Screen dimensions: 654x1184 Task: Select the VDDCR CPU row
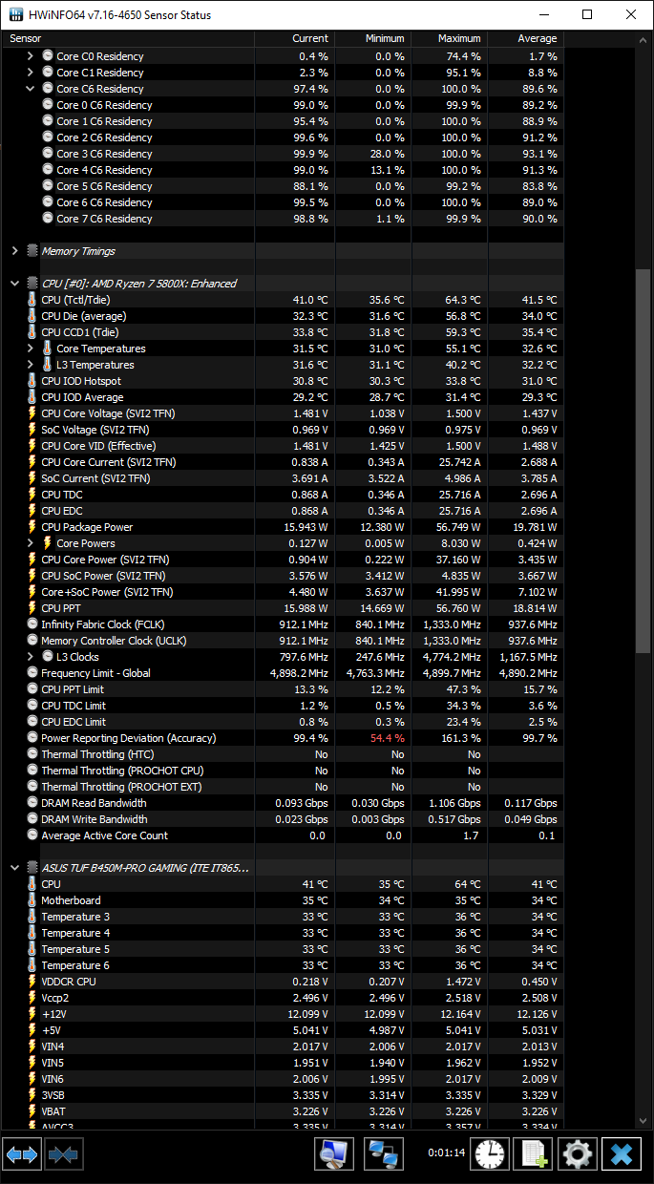(284, 982)
